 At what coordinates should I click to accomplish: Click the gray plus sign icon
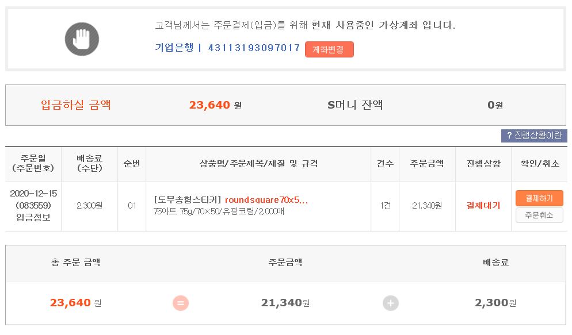(x=391, y=303)
